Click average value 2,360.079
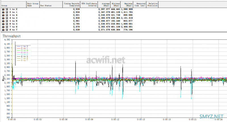Image resolution: width=227 pixels, height=122 pixels. coord(104,18)
